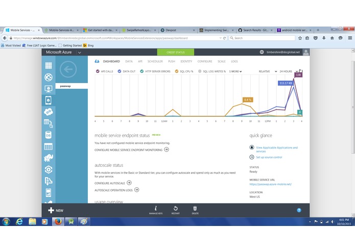Select the passwap service in list
The height and width of the screenshot is (252, 355).
click(72, 86)
